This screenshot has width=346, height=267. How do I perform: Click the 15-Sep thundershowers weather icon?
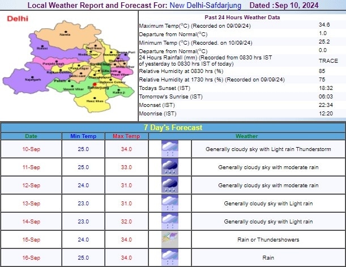click(x=168, y=239)
